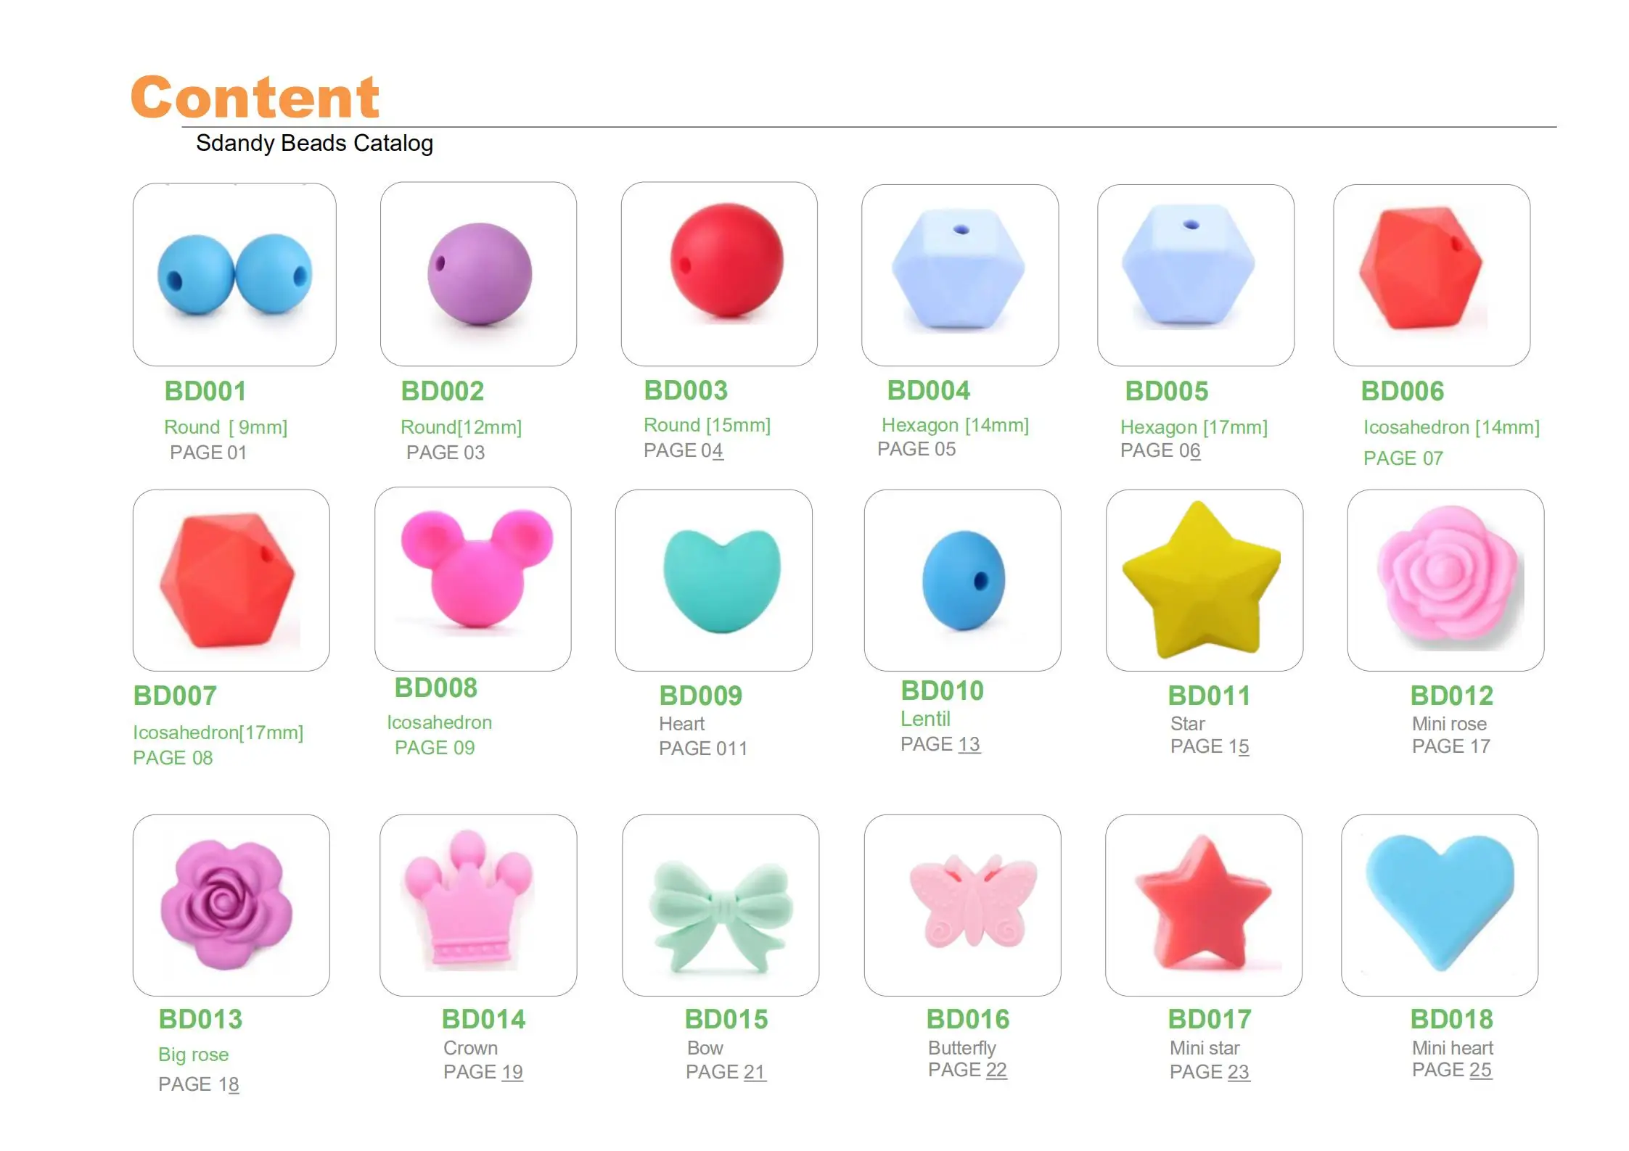Select the teal heart bead BD009 image
The height and width of the screenshot is (1151, 1629).
pos(714,580)
